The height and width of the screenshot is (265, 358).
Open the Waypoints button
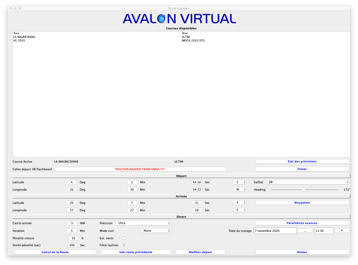click(x=302, y=203)
